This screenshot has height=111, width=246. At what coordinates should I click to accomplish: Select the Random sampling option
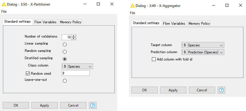click(x=65, y=52)
